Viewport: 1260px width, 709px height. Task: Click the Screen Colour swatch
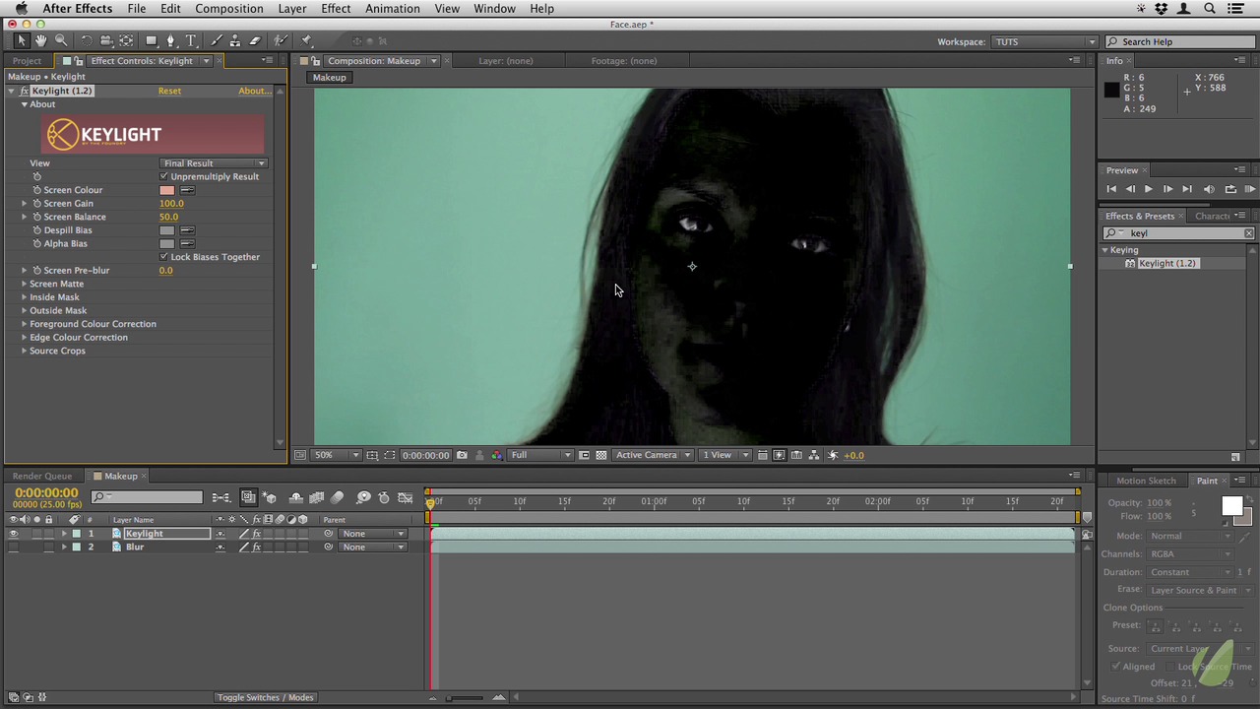[166, 190]
